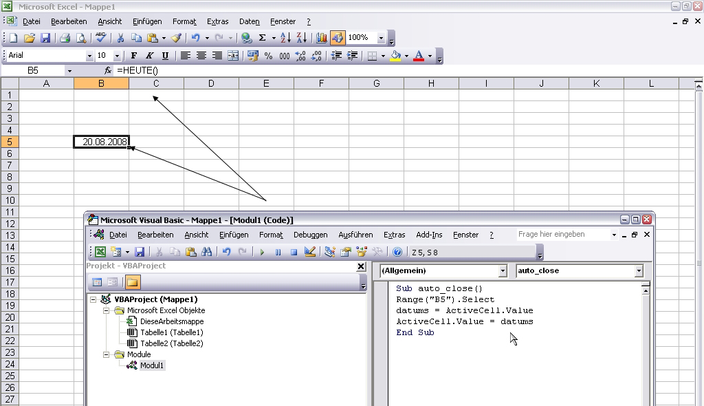The image size is (704, 406).
Task: Increase decimal places icon in Excel
Action: pos(300,56)
